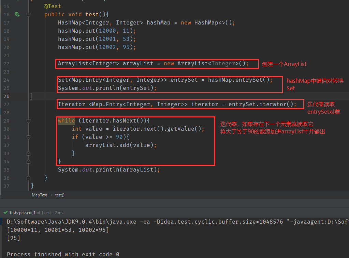Click the green Tests passed checkmark icon
Screen dimensions: 349x258
coord(5,212)
